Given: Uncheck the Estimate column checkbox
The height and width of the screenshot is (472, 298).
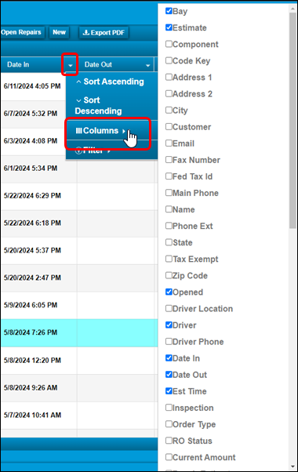Looking at the screenshot, I should click(169, 27).
